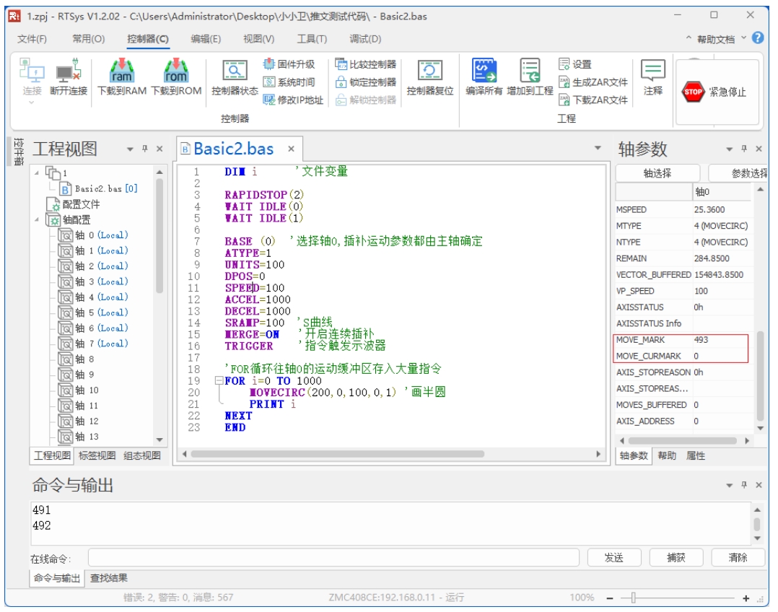The image size is (778, 612).
Task: Open 系统时间 system time
Action: (289, 82)
